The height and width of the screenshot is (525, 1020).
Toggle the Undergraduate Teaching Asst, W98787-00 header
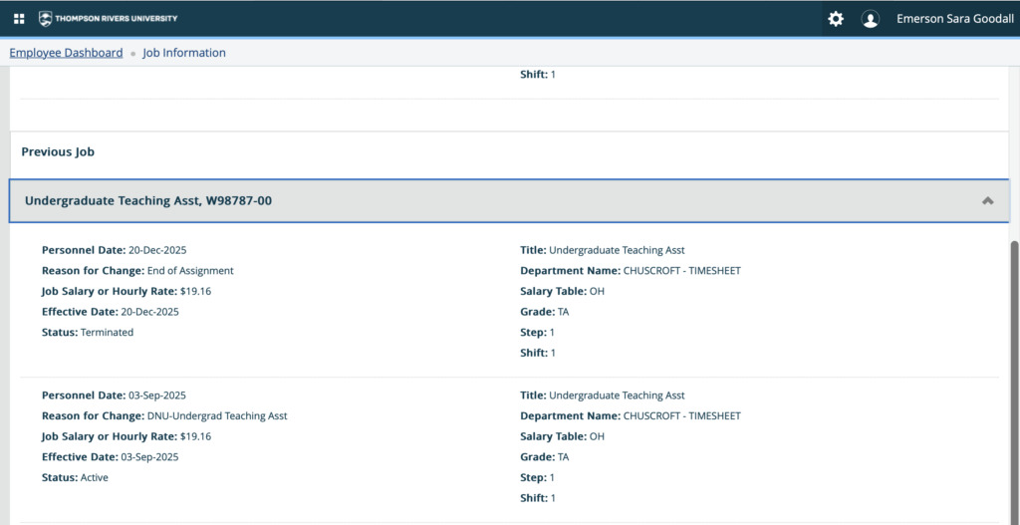coord(148,200)
